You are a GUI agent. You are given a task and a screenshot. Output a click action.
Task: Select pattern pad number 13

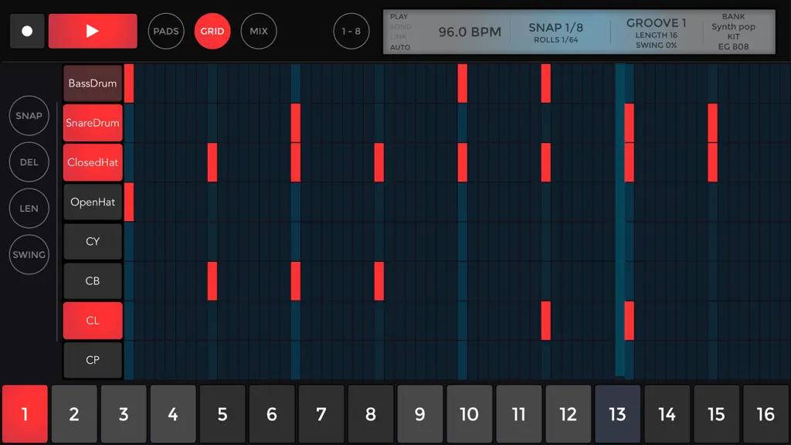(x=617, y=414)
